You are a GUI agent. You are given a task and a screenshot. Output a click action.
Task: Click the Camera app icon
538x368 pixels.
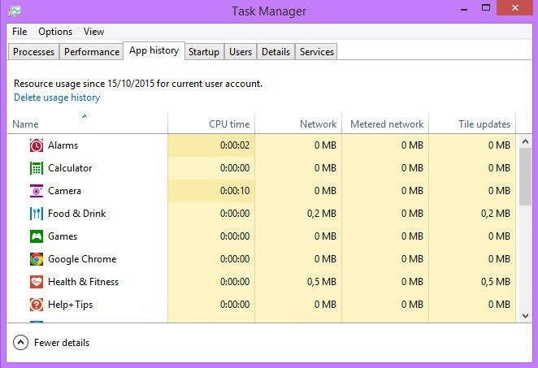[37, 191]
